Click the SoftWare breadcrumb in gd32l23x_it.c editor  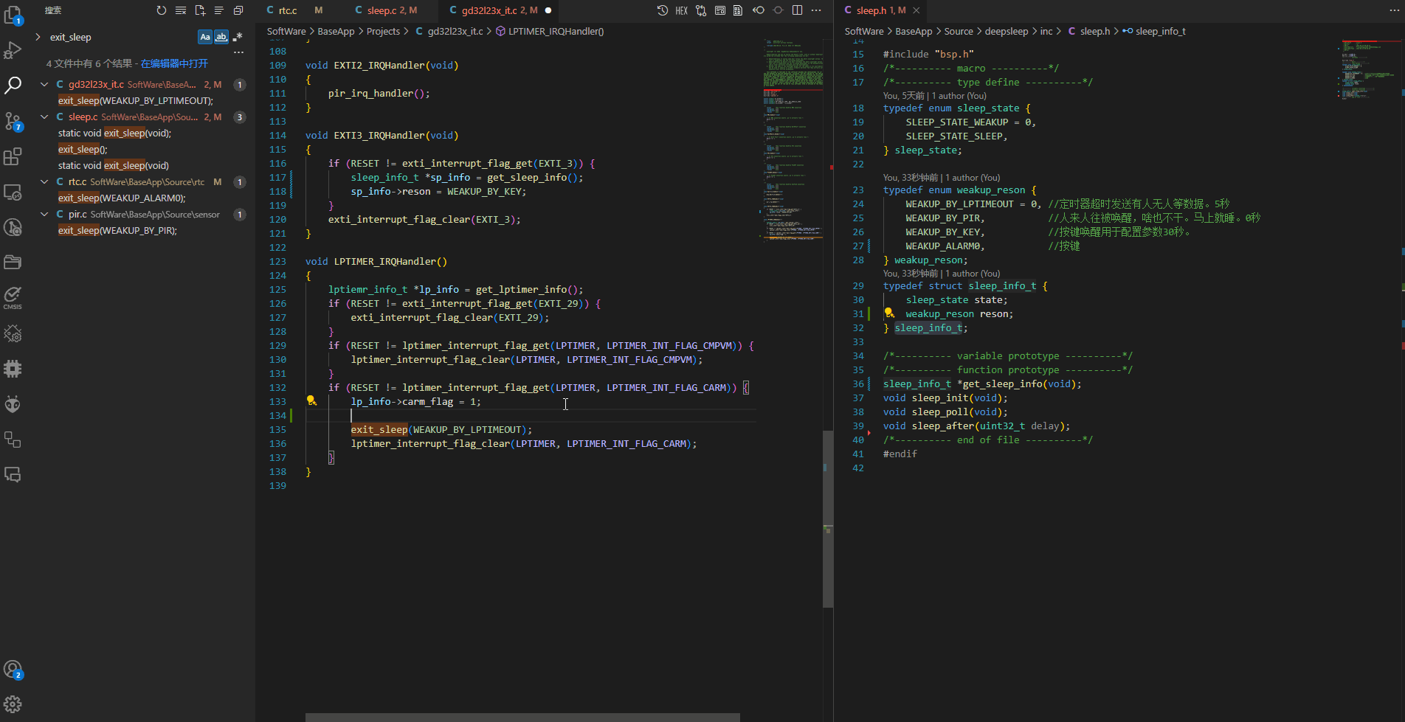click(x=286, y=31)
